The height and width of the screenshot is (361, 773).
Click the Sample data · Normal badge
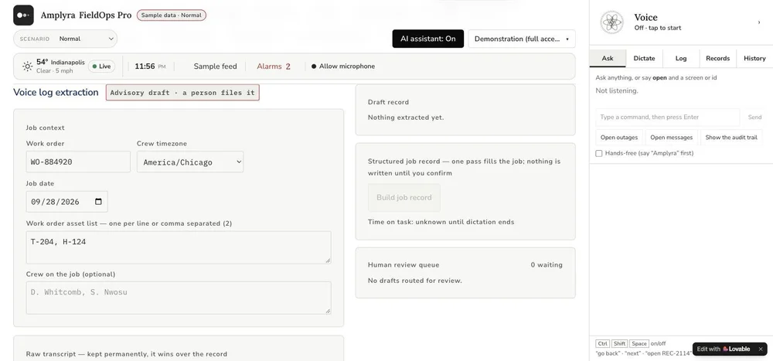click(171, 15)
